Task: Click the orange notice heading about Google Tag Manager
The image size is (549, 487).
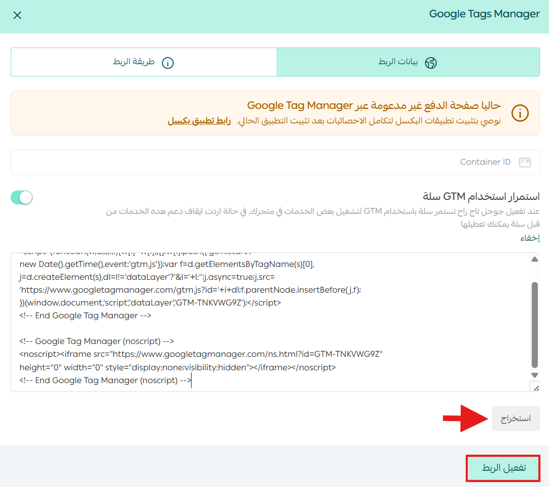Action: (374, 106)
